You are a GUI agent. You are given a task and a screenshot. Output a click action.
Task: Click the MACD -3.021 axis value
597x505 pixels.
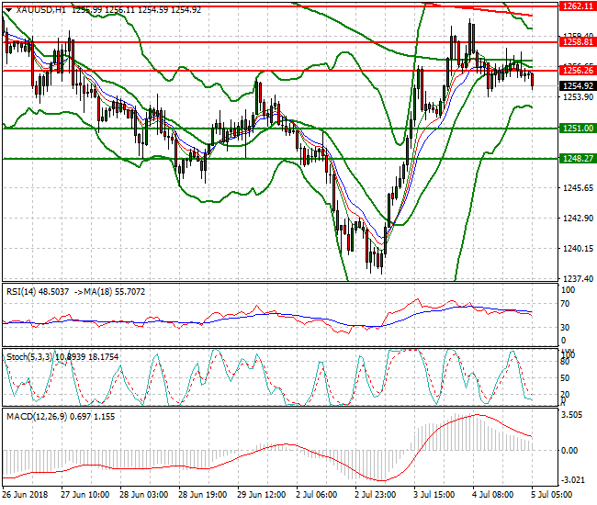click(572, 480)
